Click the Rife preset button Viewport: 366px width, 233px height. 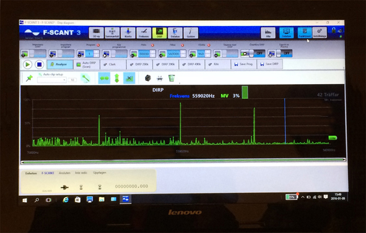tap(218, 64)
